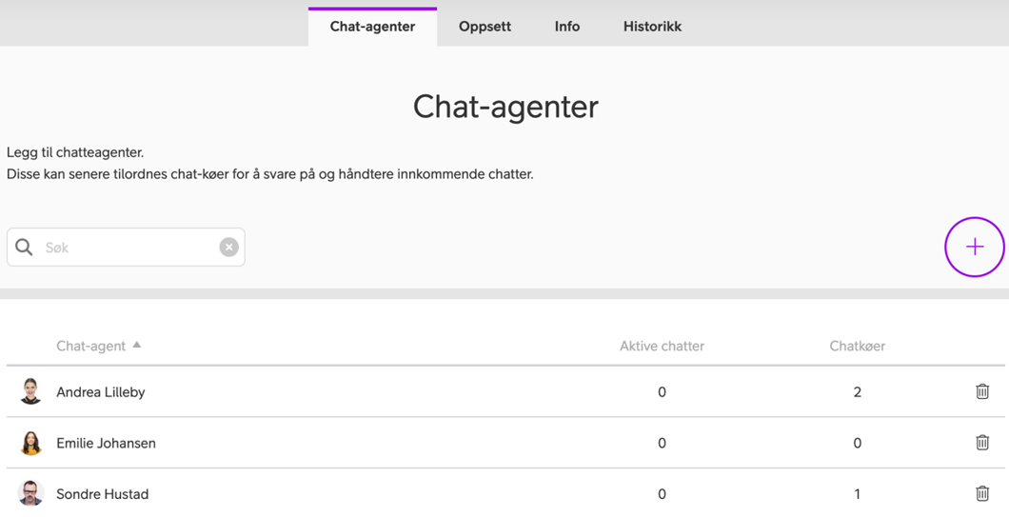Toggle the sort arrow next to the Chat-agent header
1009x517 pixels.
click(136, 345)
